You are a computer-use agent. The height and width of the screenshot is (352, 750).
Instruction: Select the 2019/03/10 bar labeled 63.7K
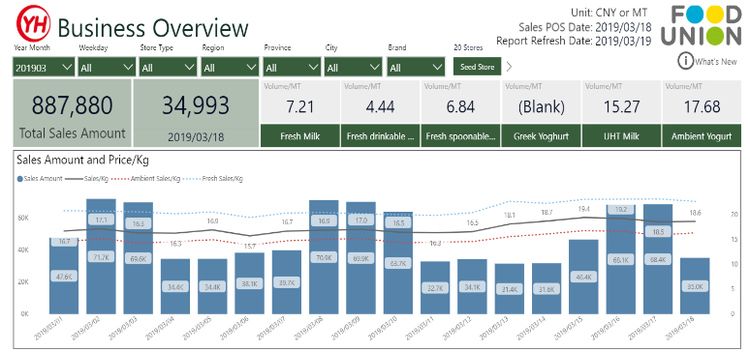click(x=398, y=263)
